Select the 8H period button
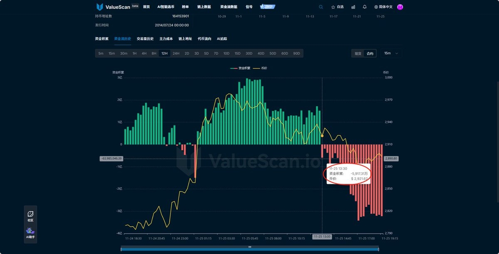The width and height of the screenshot is (499, 254). click(x=154, y=54)
